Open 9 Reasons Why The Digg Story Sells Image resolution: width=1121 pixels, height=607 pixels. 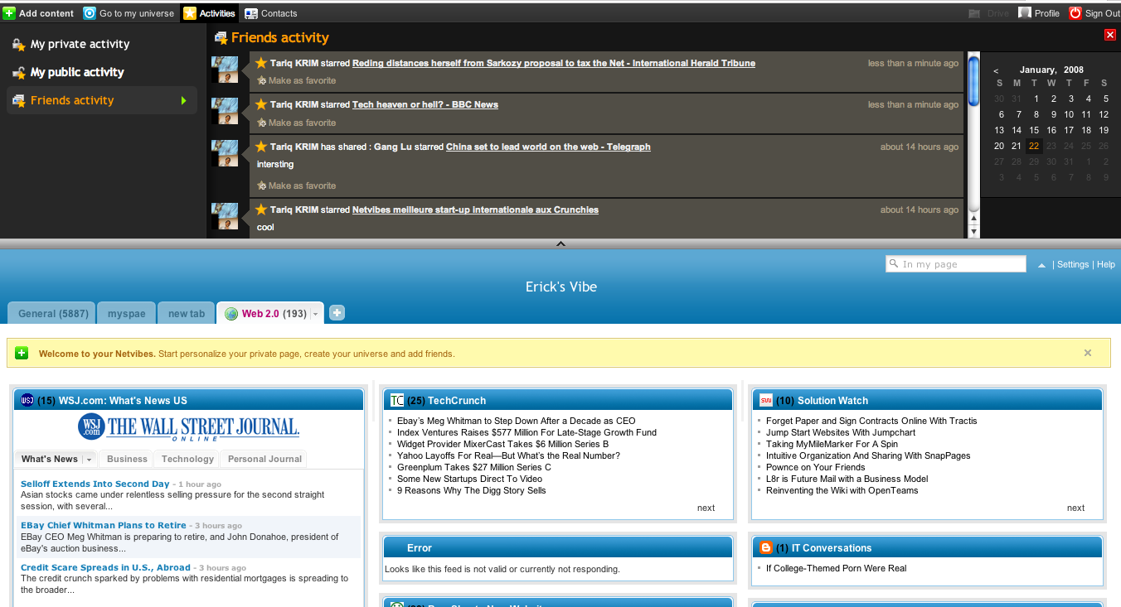click(472, 490)
